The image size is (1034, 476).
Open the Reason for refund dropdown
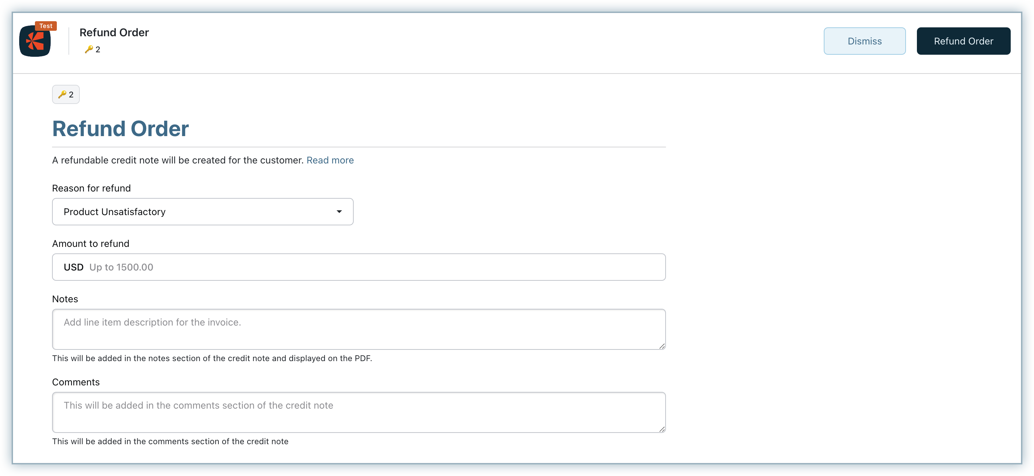[x=202, y=212]
